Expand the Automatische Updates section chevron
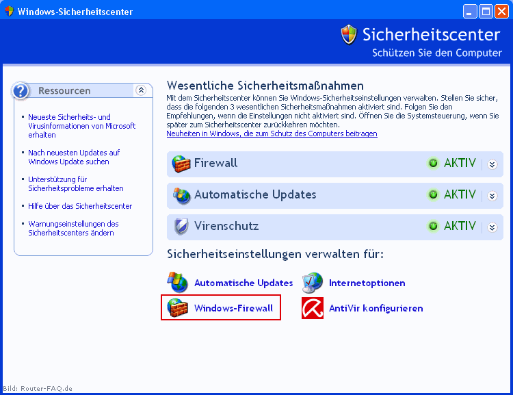513x395 pixels. [492, 196]
